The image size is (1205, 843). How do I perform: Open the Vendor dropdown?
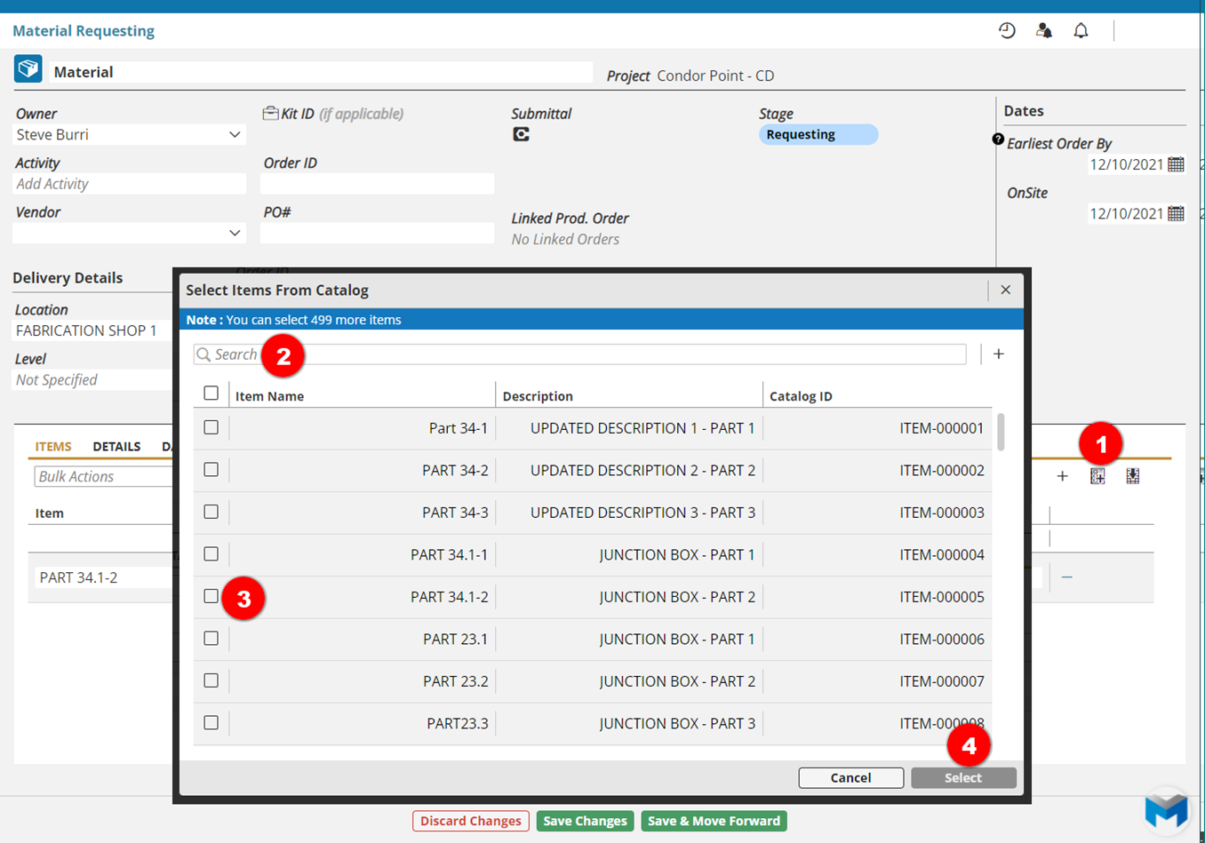[x=235, y=233]
